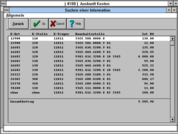
Task: Minimize the Suchen einer Information window
Action: click(169, 10)
